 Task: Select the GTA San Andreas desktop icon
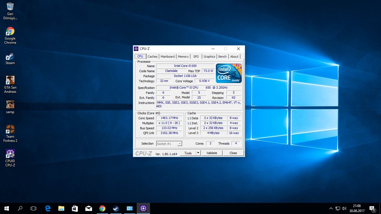[x=10, y=84]
